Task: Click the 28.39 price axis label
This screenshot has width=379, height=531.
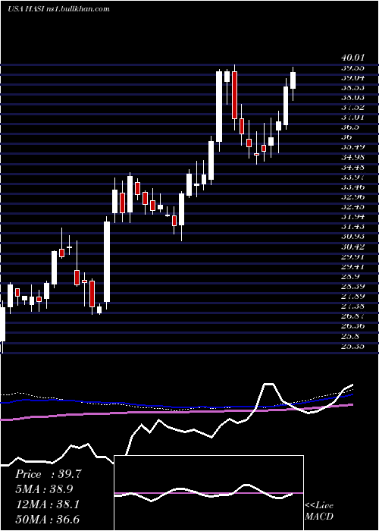Action: [x=353, y=286]
